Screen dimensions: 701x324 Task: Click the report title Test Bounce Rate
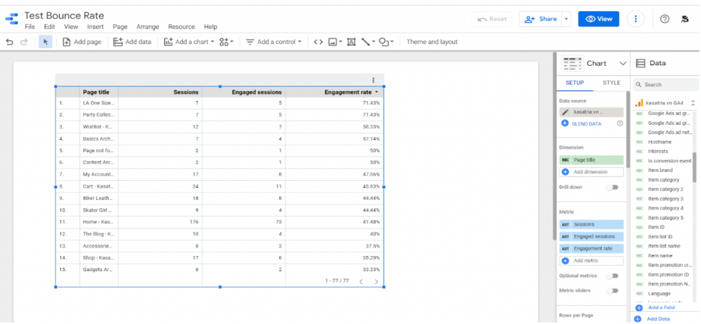[64, 16]
